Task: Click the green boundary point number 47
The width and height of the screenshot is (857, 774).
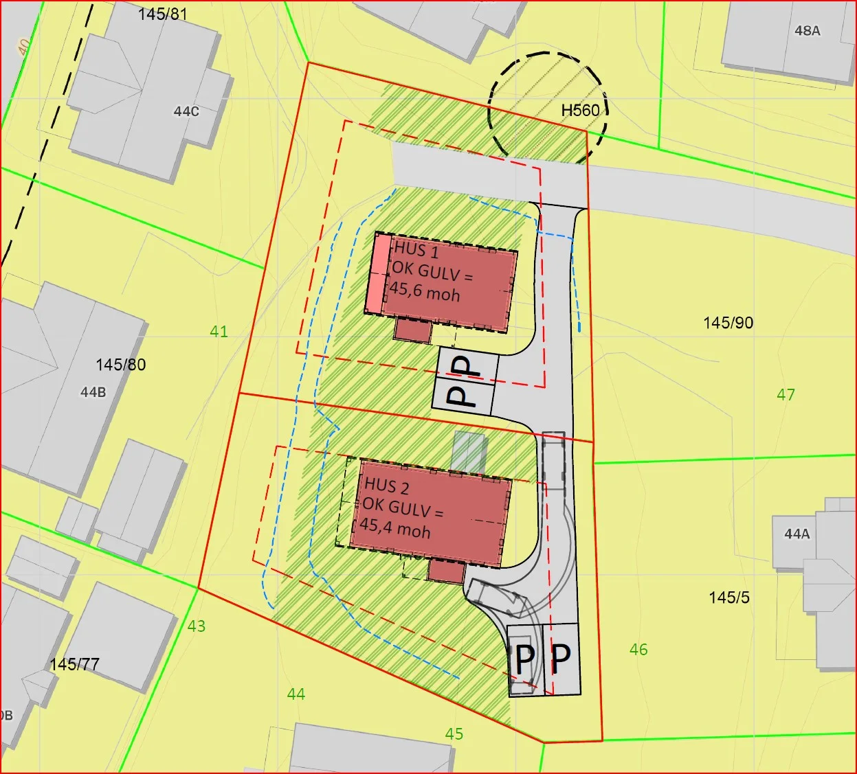Action: 786,394
